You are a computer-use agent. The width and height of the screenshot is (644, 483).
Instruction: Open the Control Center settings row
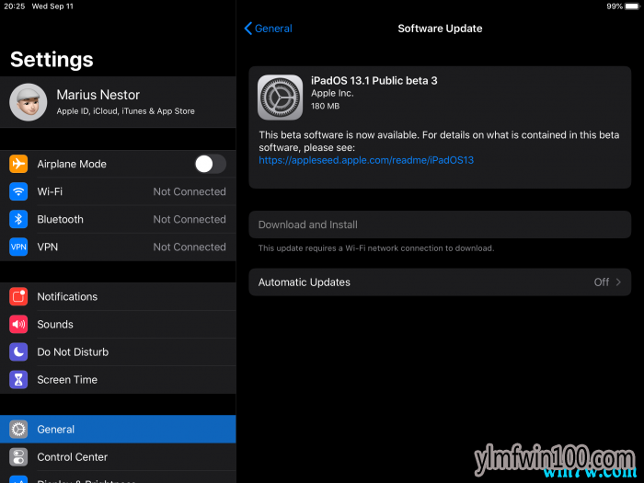click(118, 457)
